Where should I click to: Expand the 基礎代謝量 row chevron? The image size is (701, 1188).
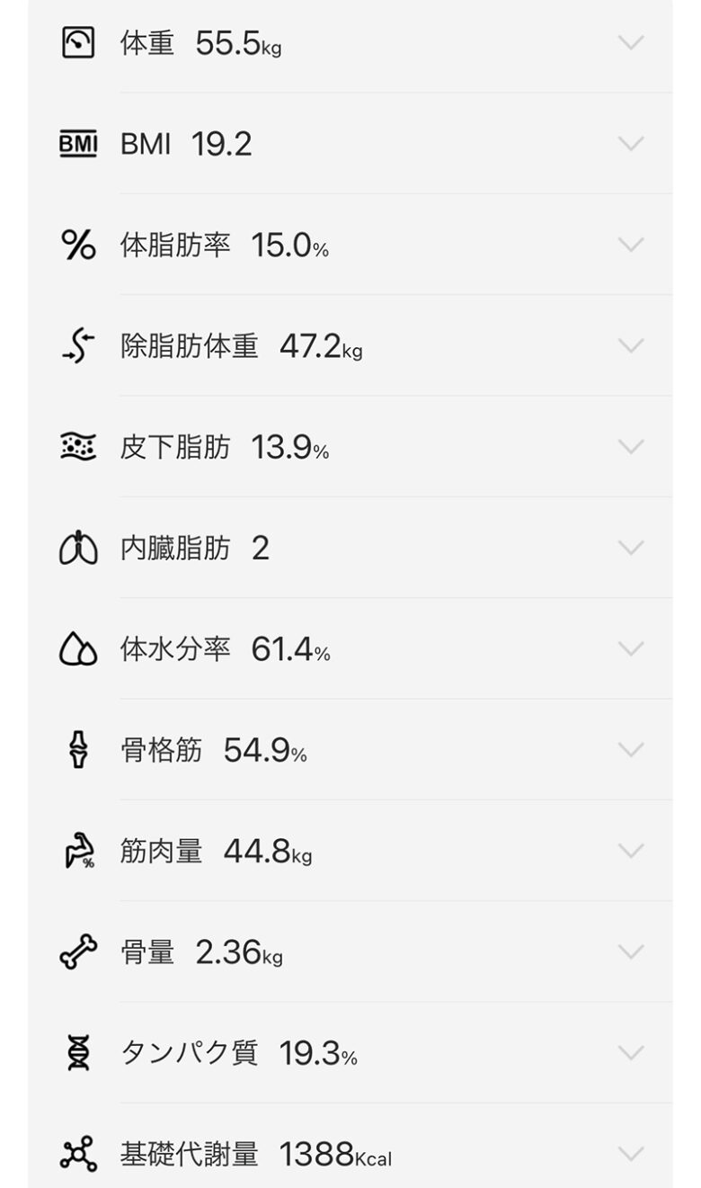[x=632, y=1154]
